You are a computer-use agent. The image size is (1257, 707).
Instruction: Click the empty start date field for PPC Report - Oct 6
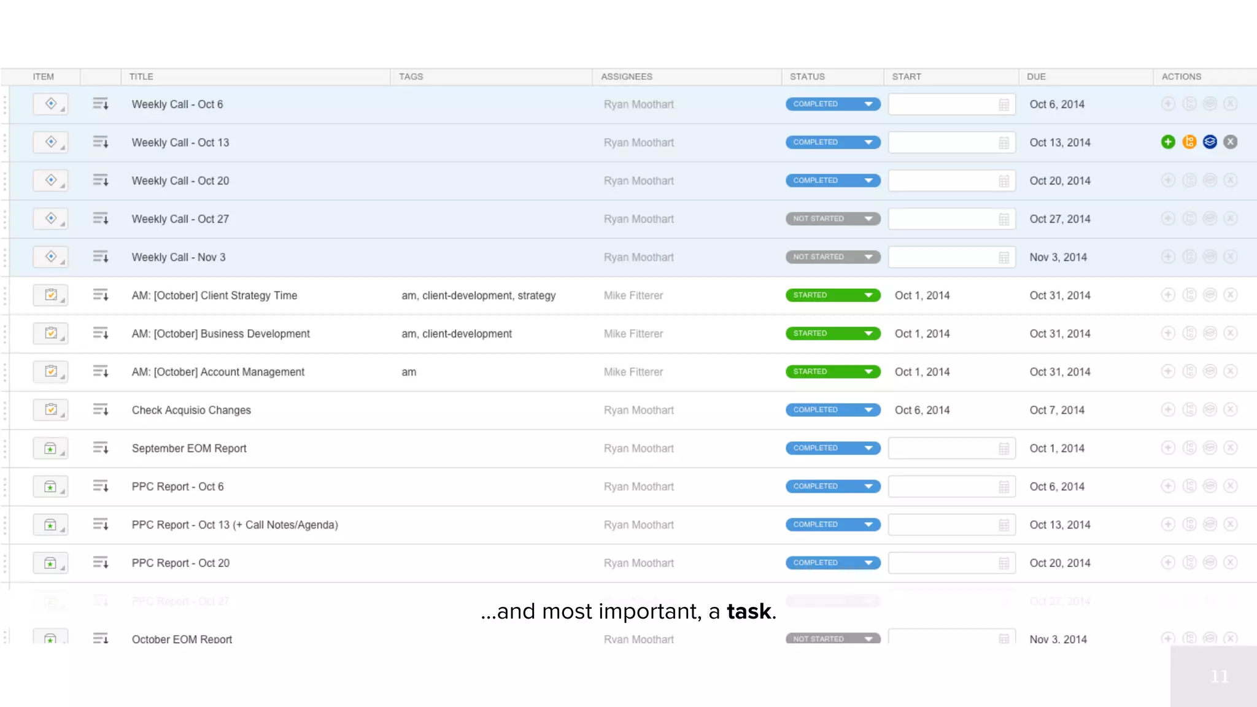click(951, 487)
